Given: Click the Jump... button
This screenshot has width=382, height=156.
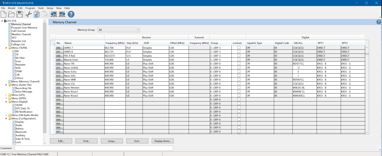Looking at the screenshot, I should click(x=112, y=141).
